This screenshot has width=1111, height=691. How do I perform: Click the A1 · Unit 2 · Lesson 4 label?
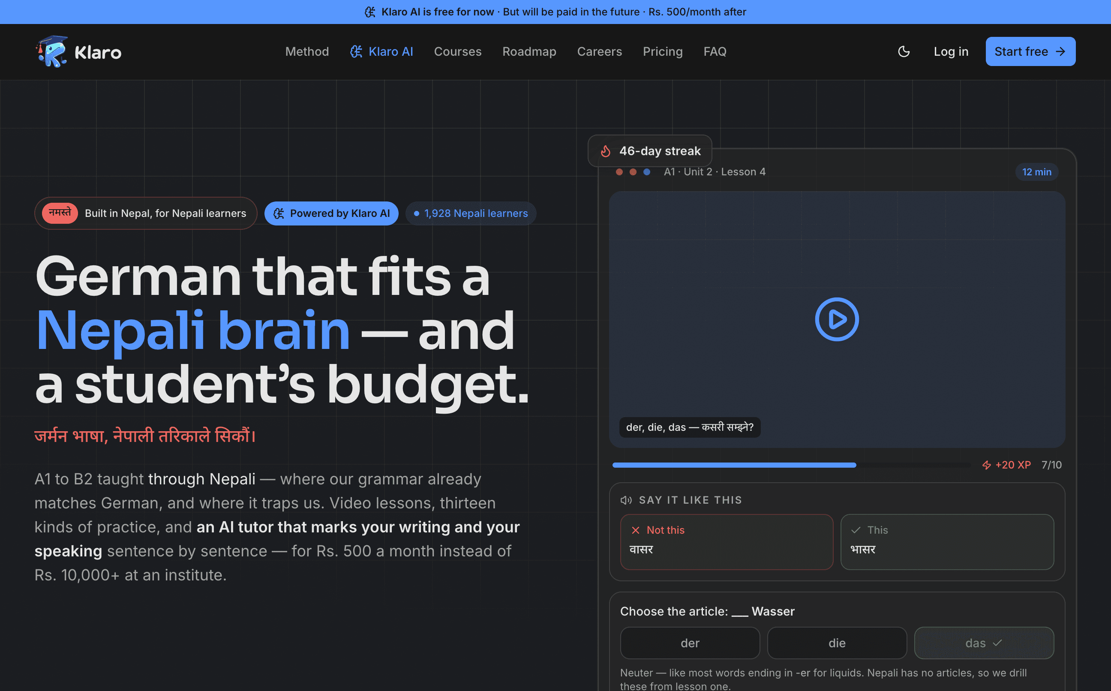pyautogui.click(x=715, y=172)
